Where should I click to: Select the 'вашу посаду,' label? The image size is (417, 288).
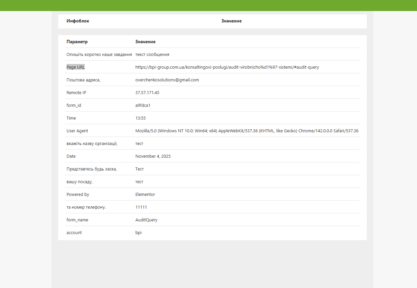(80, 182)
